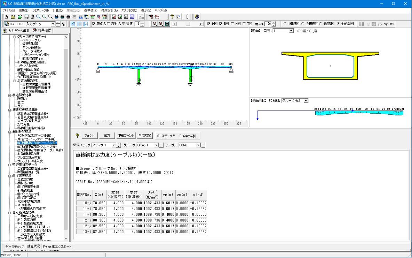This screenshot has height=258, width=412.
Task: Open the ケーブル Cable 1 dropdown
Action: [x=198, y=145]
